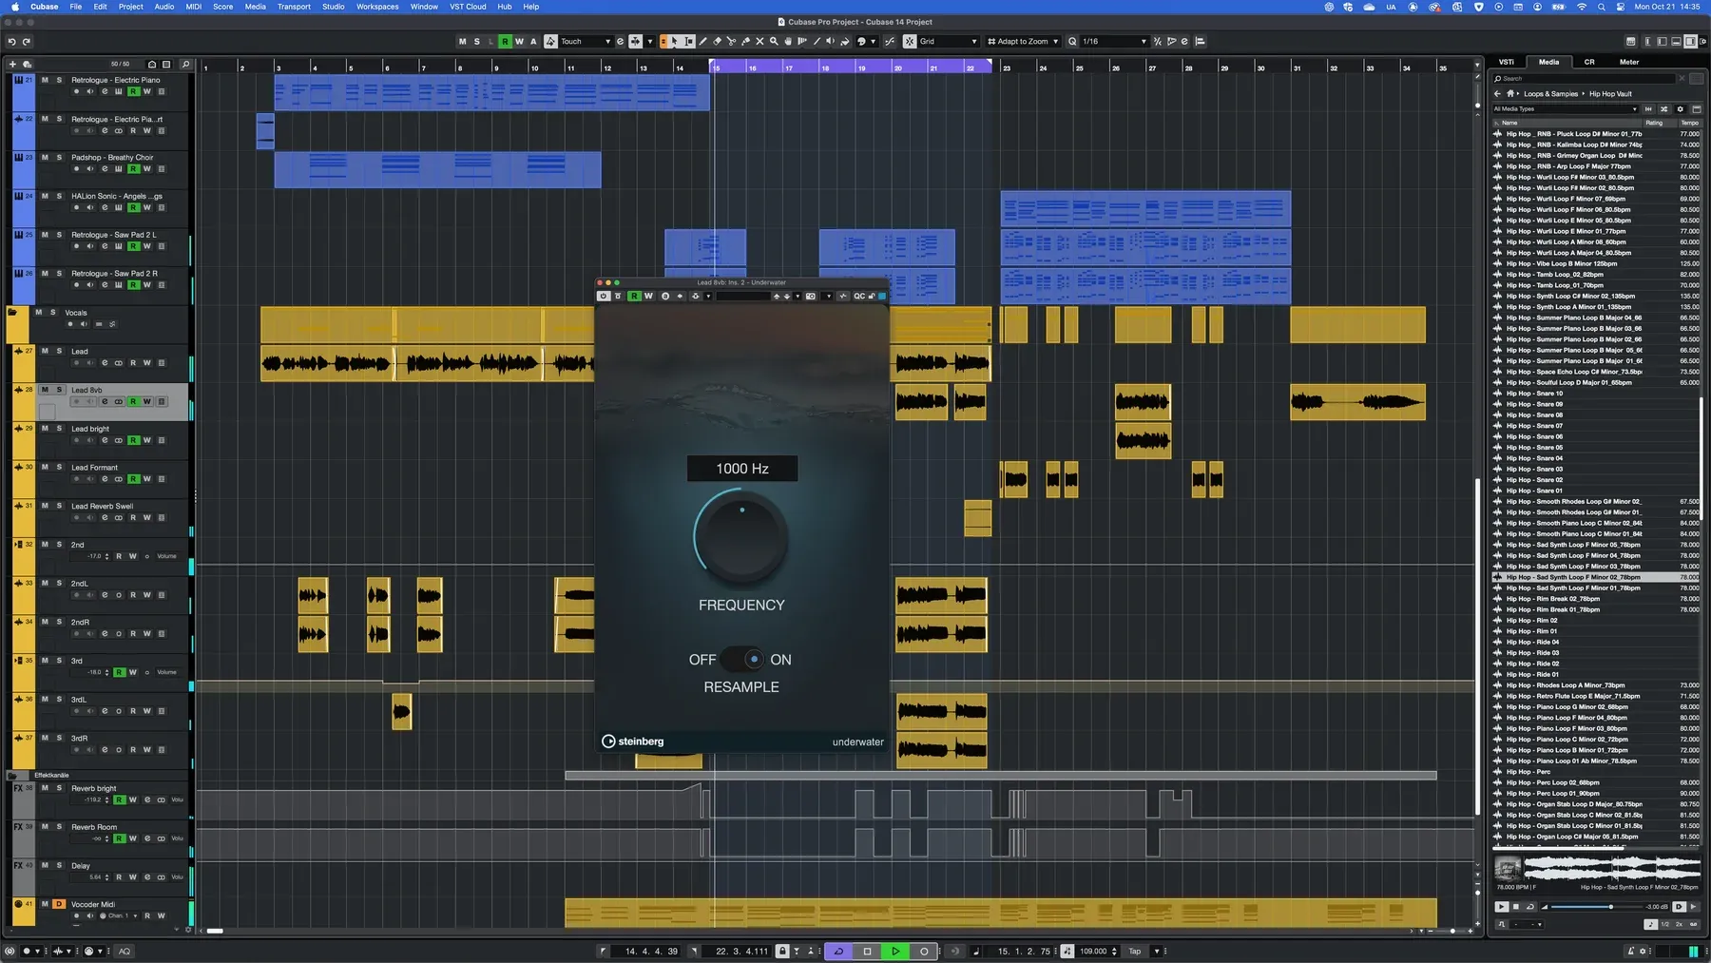Click the green Play button in transport

click(895, 951)
